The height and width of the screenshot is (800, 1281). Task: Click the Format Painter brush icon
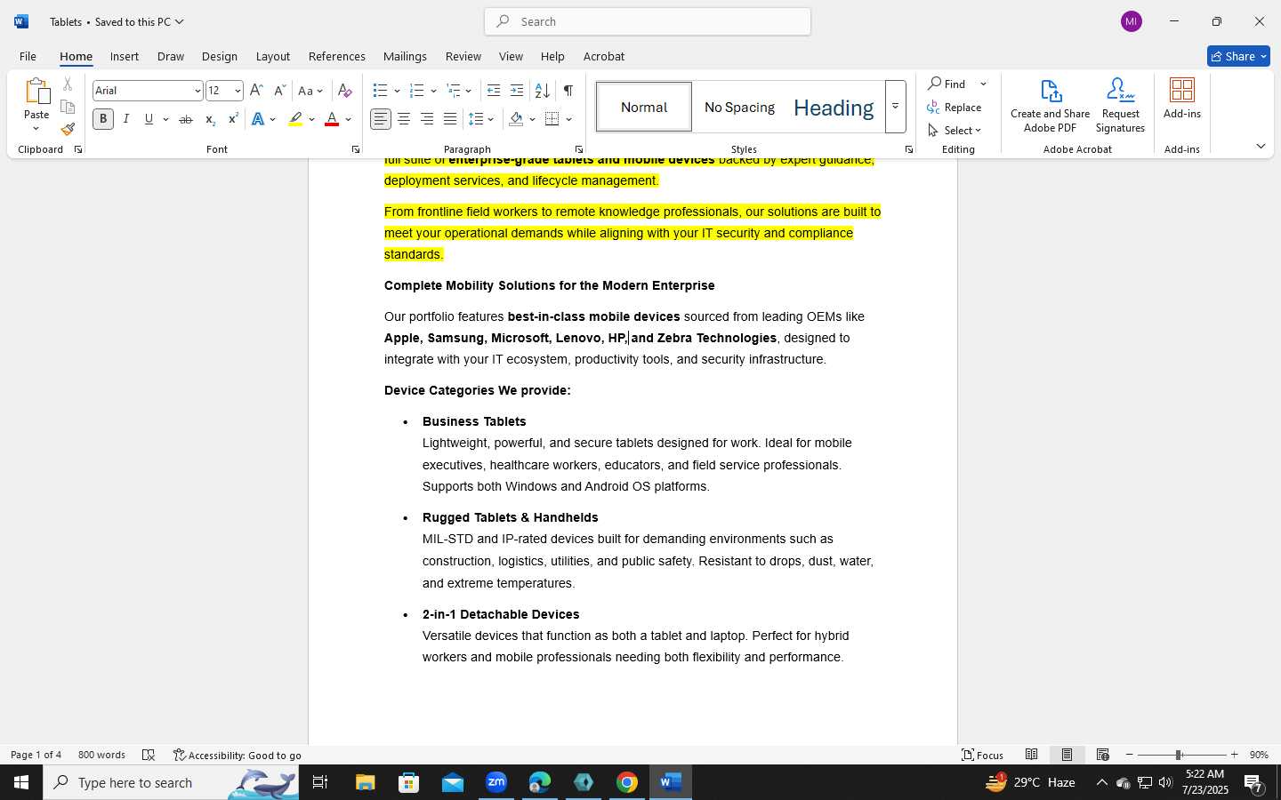click(68, 129)
